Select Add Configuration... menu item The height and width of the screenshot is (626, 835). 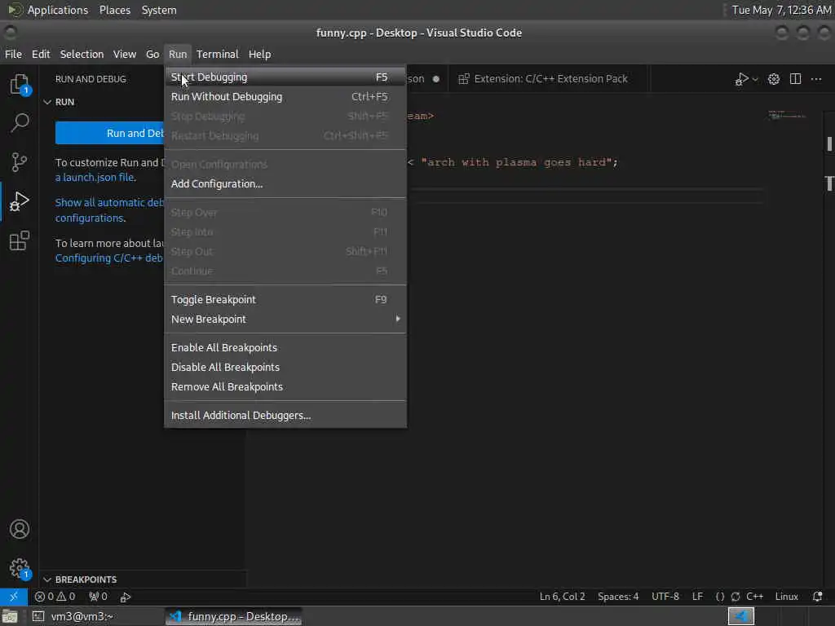pos(285,183)
